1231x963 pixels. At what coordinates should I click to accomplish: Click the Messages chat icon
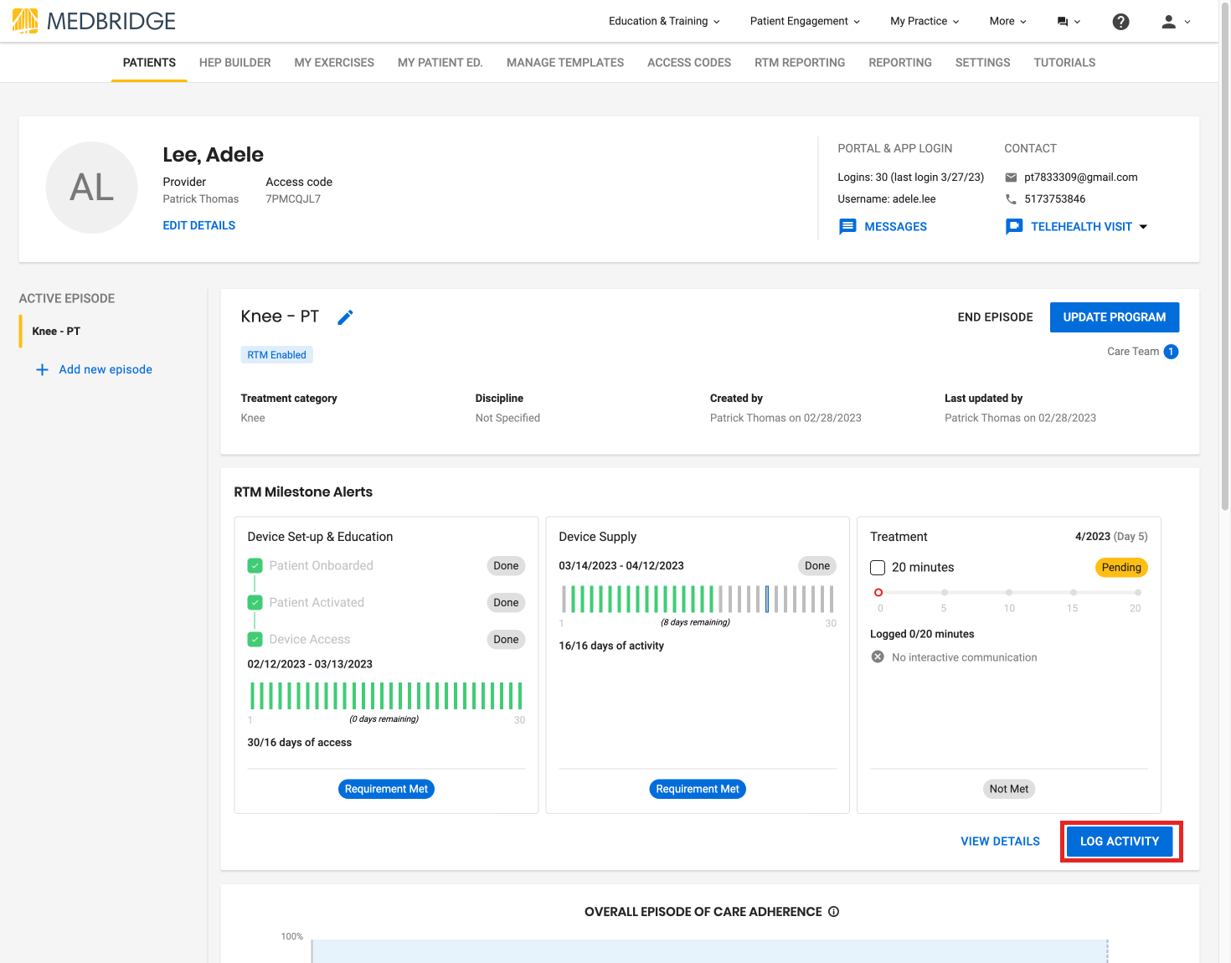(847, 227)
